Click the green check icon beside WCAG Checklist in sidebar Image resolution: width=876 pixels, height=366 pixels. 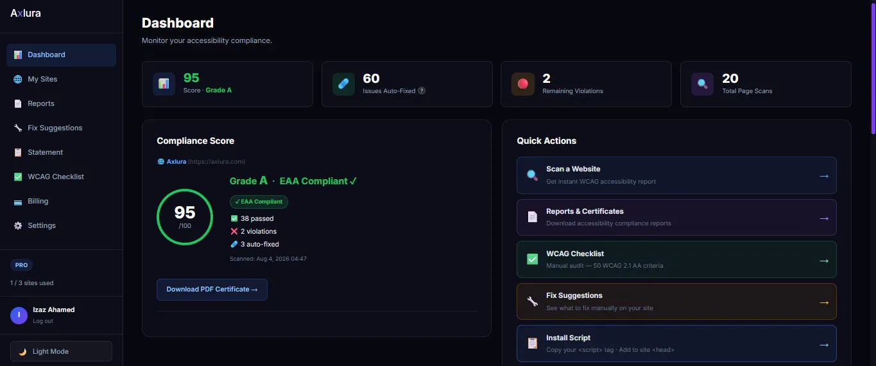(18, 177)
